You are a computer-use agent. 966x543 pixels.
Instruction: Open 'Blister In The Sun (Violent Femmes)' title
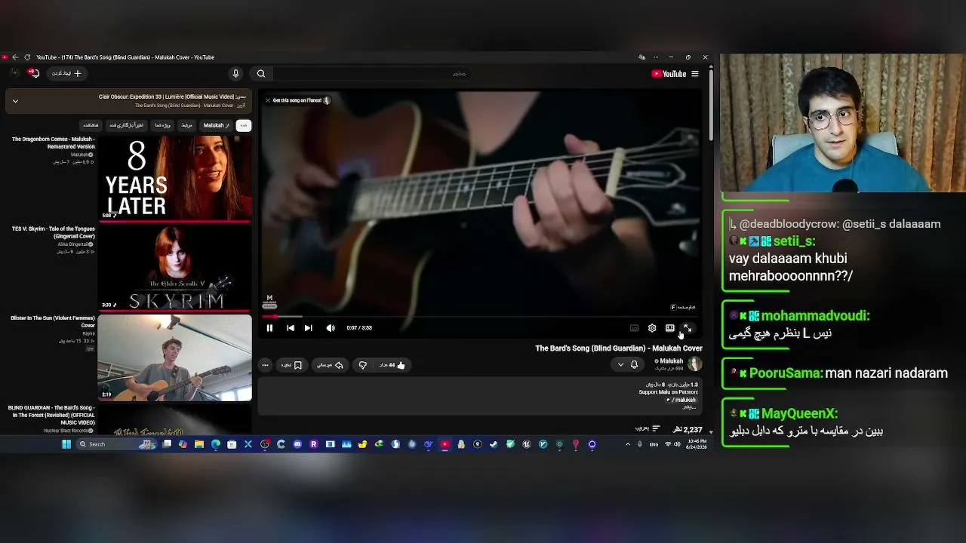coord(53,322)
